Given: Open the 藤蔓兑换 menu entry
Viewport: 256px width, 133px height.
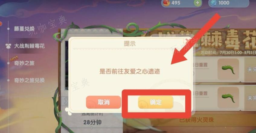Looking at the screenshot, I should point(24,29).
